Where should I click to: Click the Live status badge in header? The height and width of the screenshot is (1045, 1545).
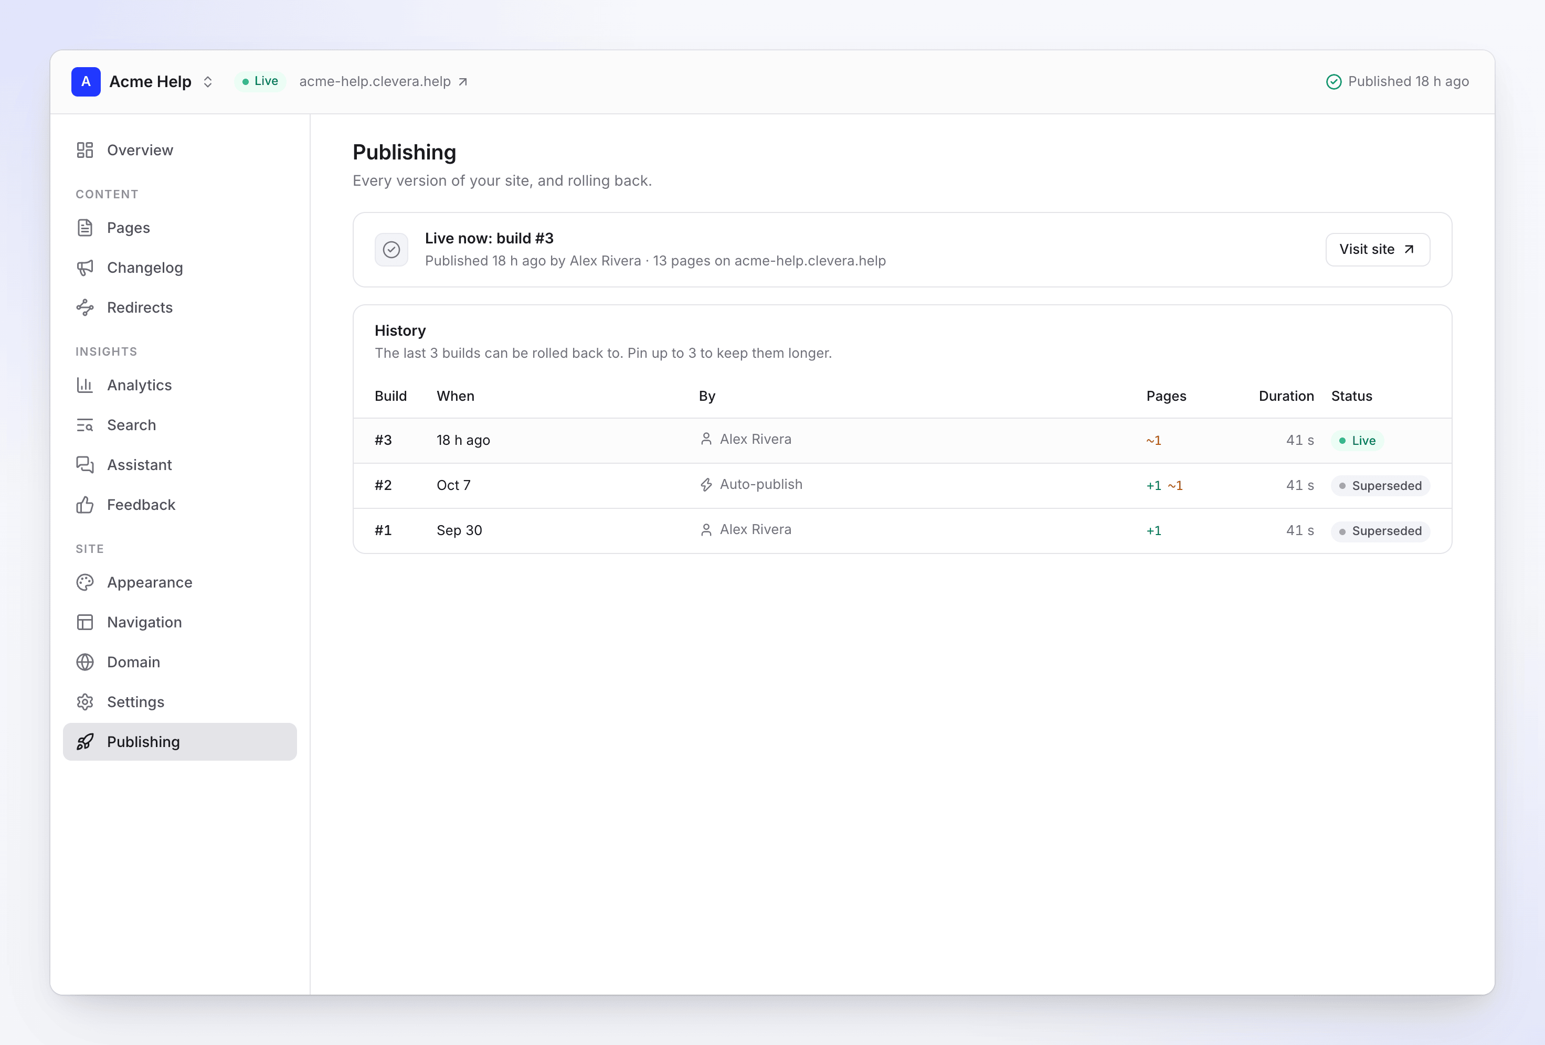pyautogui.click(x=260, y=81)
